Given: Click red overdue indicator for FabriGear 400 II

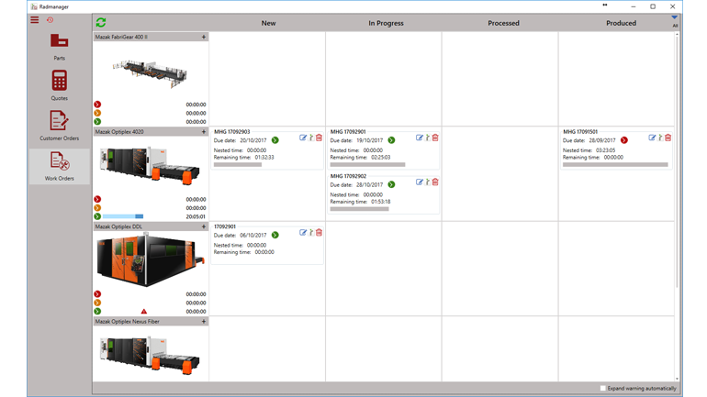Looking at the screenshot, I should click(97, 105).
